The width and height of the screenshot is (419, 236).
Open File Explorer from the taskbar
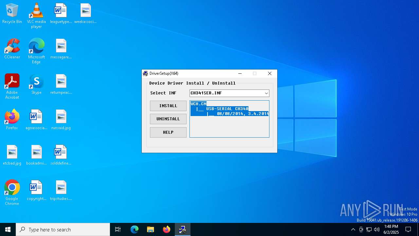click(x=151, y=229)
